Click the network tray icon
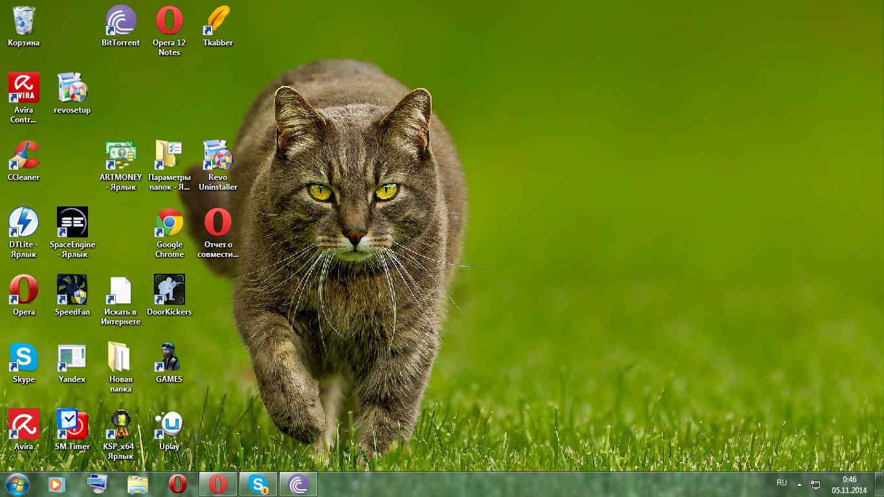 click(816, 485)
